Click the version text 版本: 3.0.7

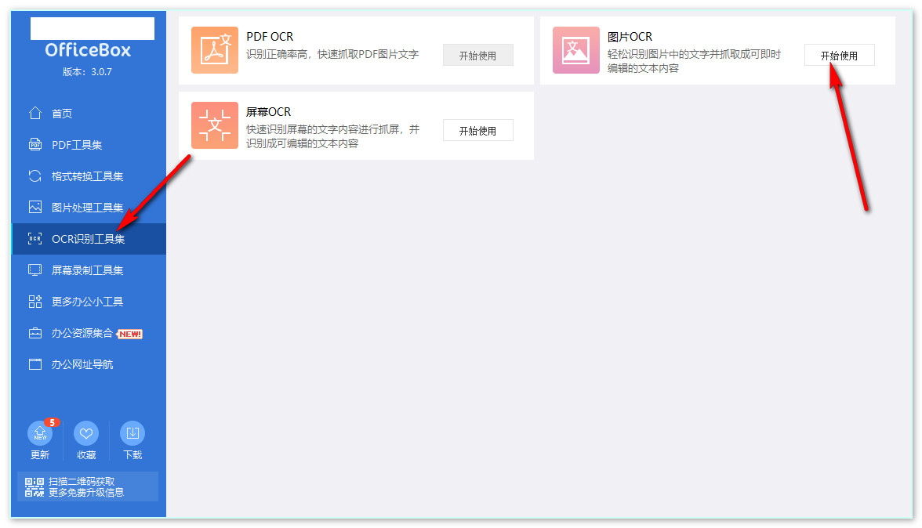pyautogui.click(x=88, y=71)
